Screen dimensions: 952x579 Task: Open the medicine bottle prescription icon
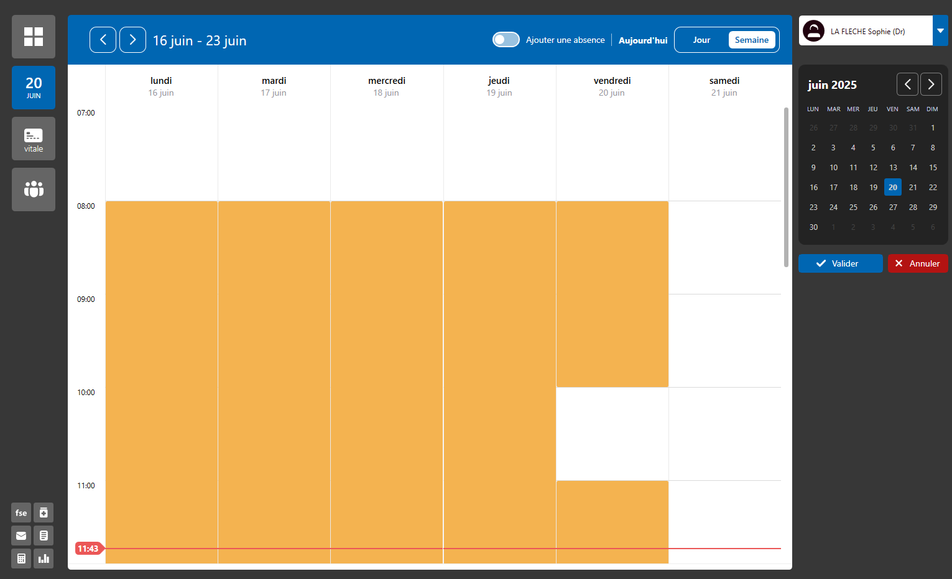click(x=44, y=513)
